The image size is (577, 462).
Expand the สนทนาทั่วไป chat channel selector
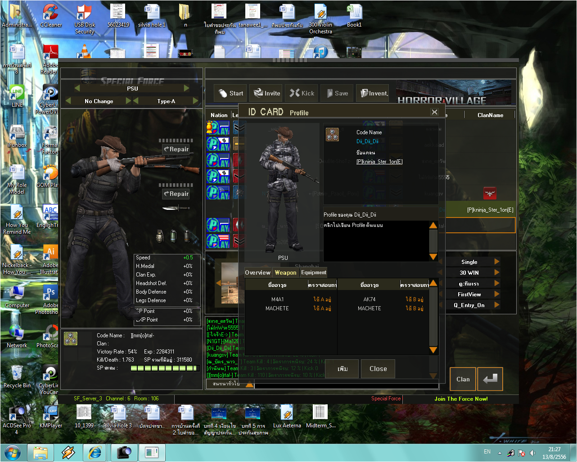tap(249, 384)
